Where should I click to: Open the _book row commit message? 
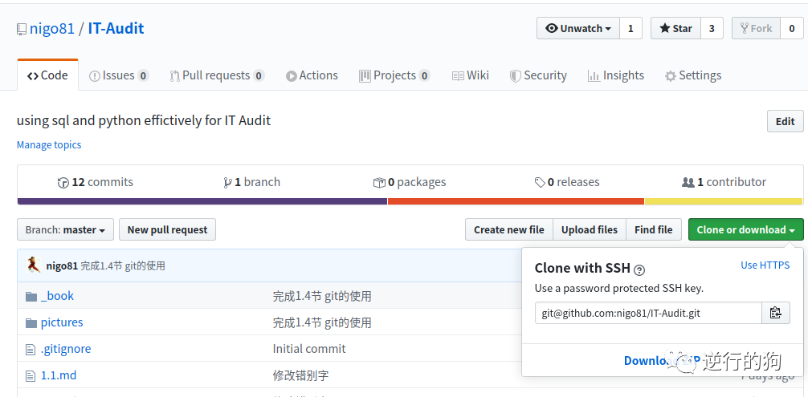click(x=322, y=296)
